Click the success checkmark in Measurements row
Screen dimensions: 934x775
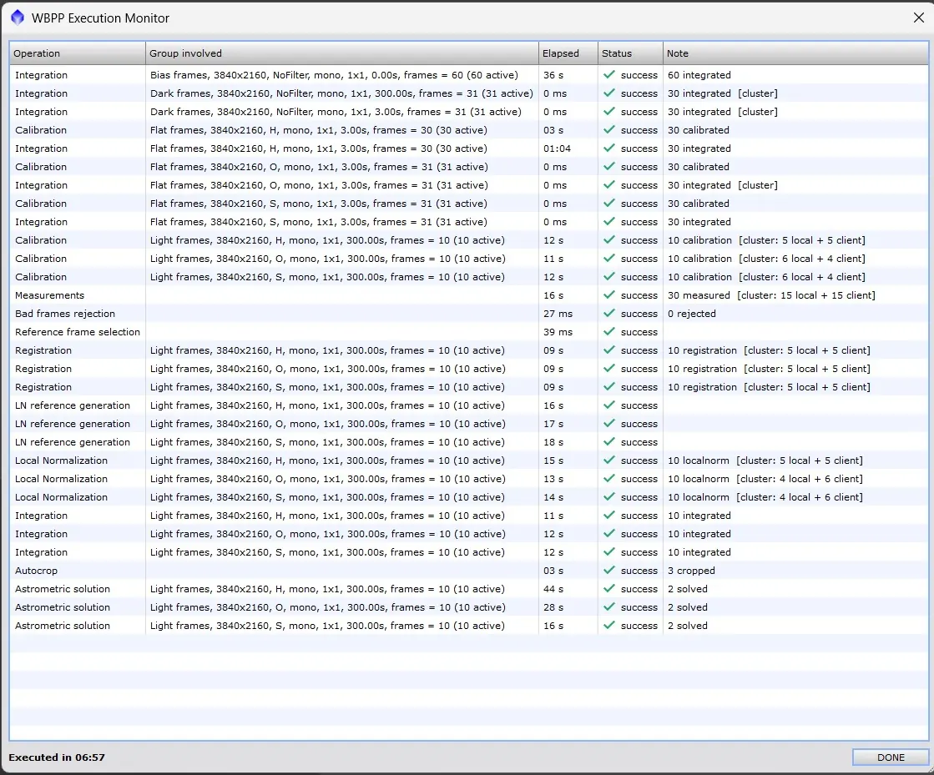click(608, 294)
